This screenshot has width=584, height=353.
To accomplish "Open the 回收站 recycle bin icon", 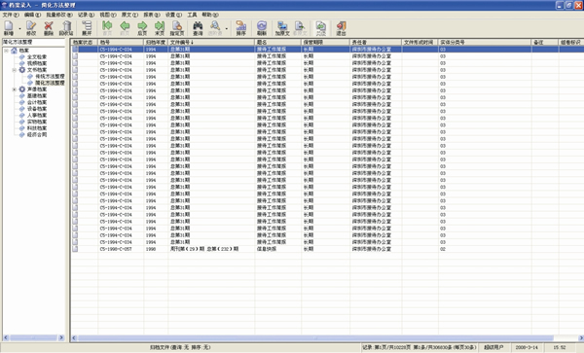I will pyautogui.click(x=66, y=27).
